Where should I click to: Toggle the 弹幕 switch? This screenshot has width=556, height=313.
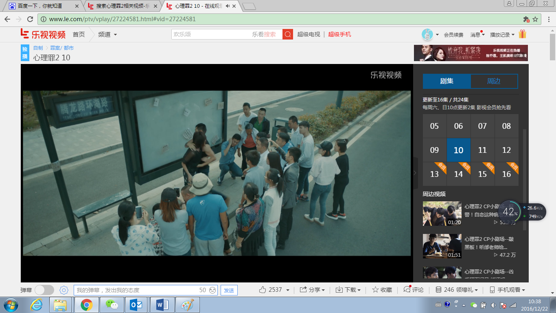(x=44, y=290)
